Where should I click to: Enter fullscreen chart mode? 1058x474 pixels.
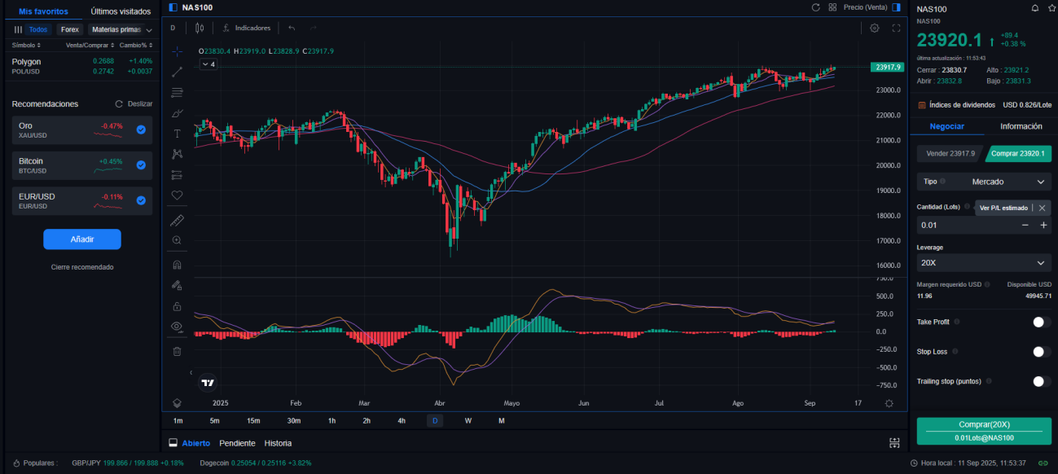coord(896,28)
